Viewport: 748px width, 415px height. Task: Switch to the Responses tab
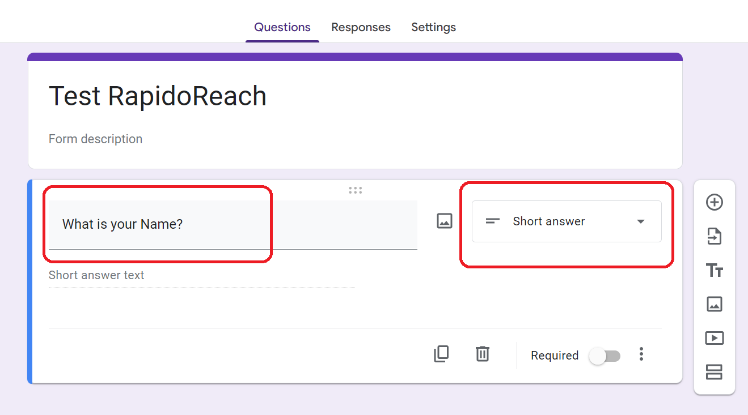[x=361, y=27]
